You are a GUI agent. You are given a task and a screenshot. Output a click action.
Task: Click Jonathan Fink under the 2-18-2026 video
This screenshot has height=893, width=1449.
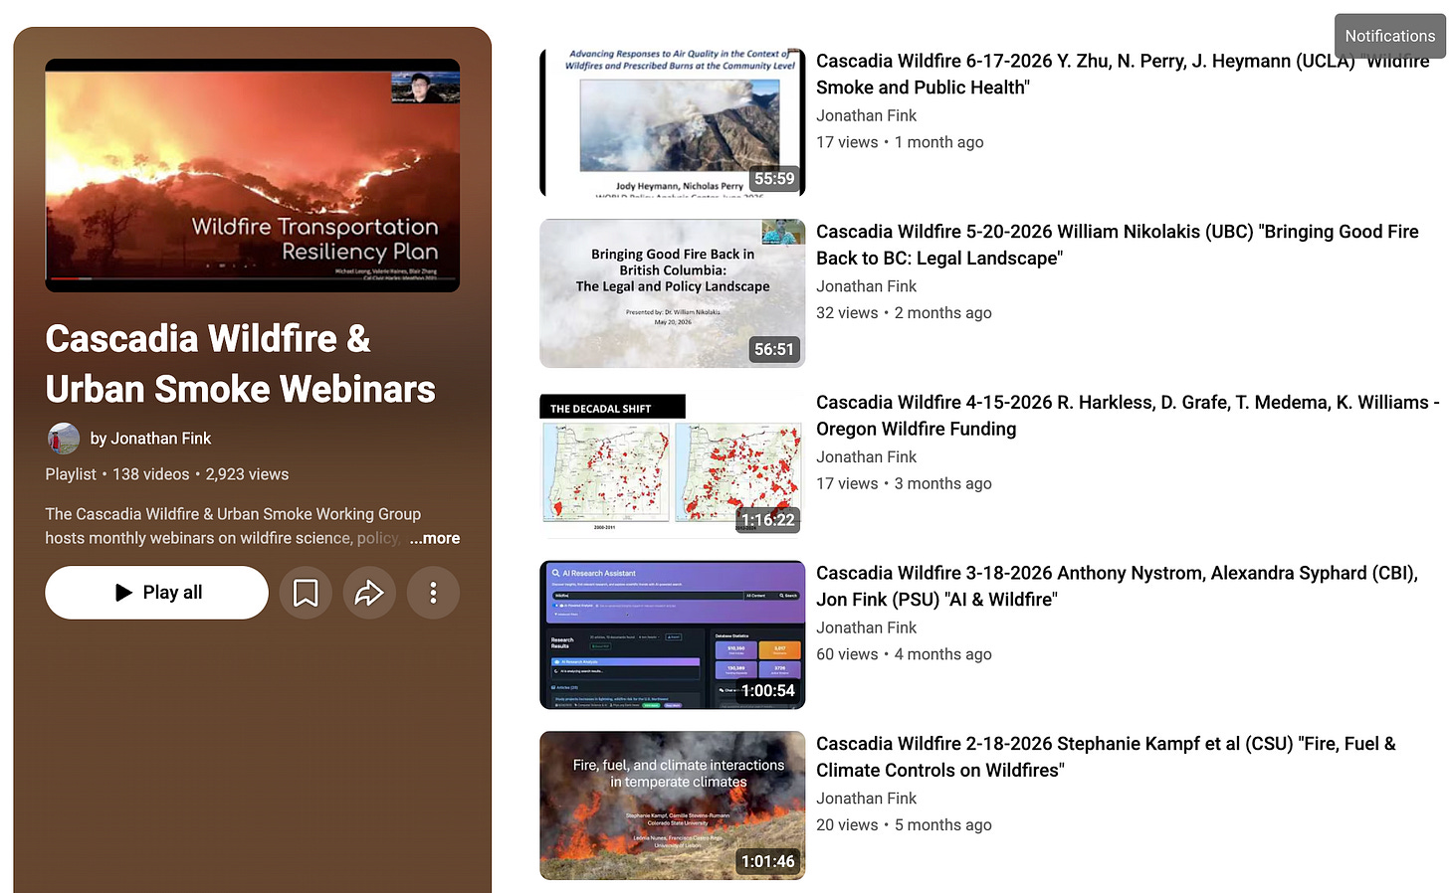[x=866, y=799]
